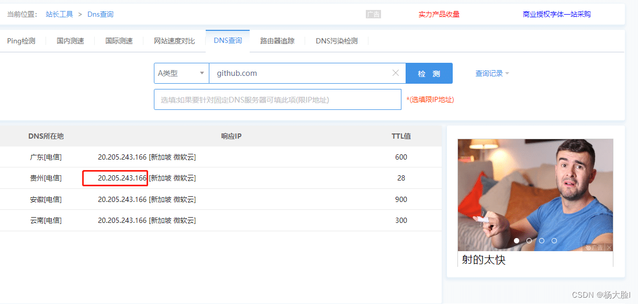Expand the 查询记录 history dropdown

[x=492, y=74]
